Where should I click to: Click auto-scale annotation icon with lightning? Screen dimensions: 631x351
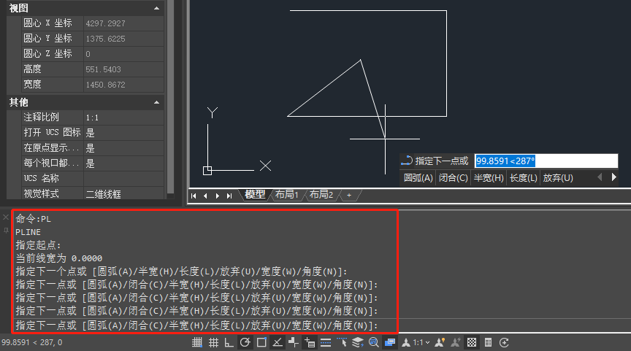tap(456, 342)
